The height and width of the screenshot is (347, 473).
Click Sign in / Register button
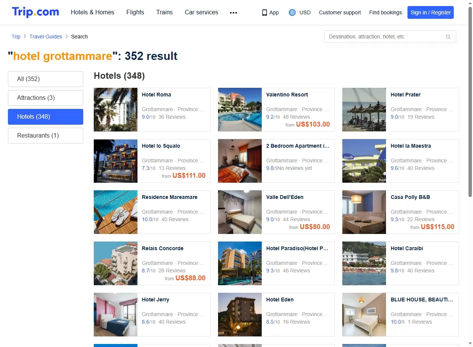(x=430, y=12)
